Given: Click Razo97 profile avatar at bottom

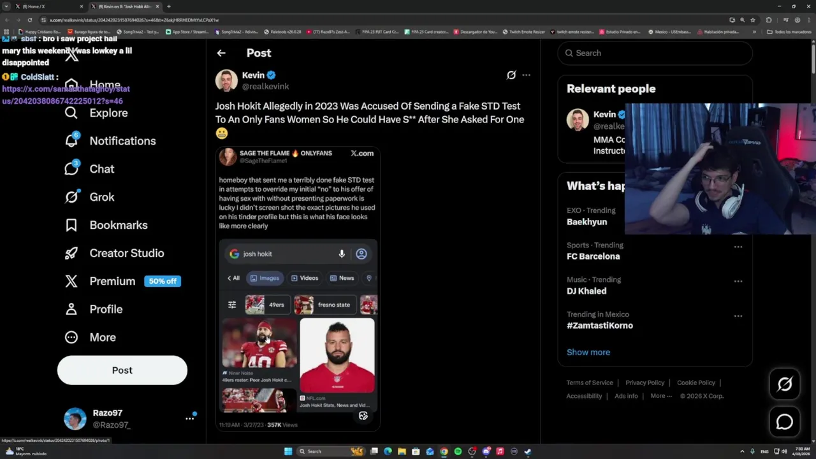Looking at the screenshot, I should 75,419.
